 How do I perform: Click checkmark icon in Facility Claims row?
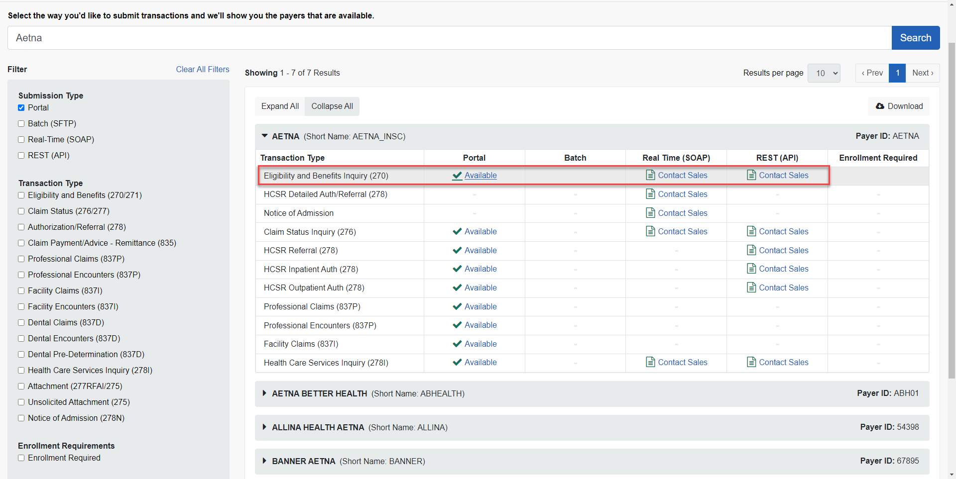pos(457,344)
